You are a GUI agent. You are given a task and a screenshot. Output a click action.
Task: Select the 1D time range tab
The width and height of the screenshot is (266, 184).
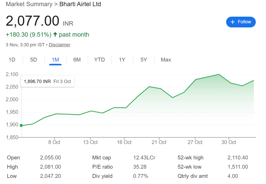(x=12, y=60)
